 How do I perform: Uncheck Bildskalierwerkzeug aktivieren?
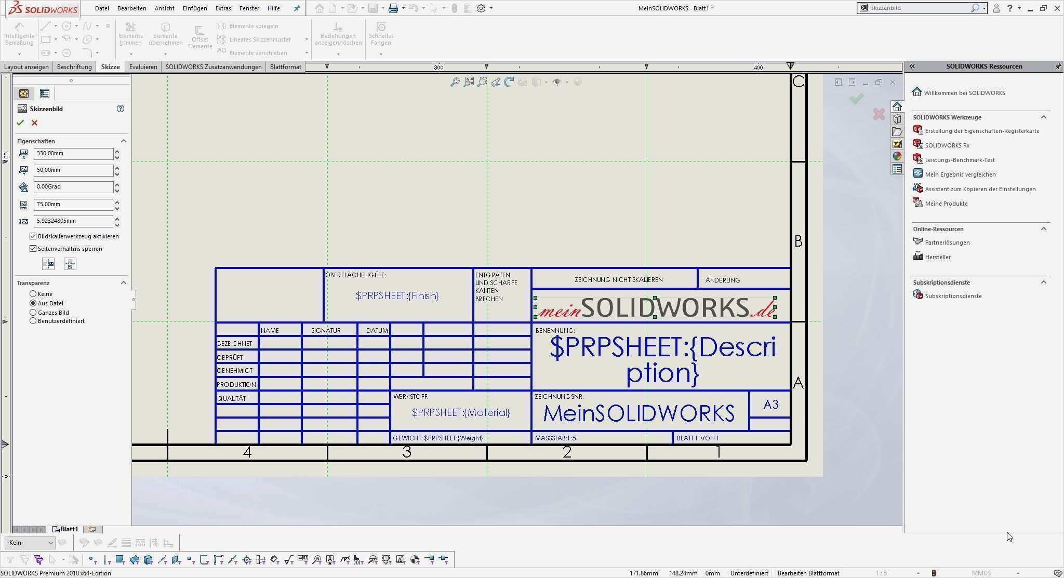pyautogui.click(x=33, y=236)
